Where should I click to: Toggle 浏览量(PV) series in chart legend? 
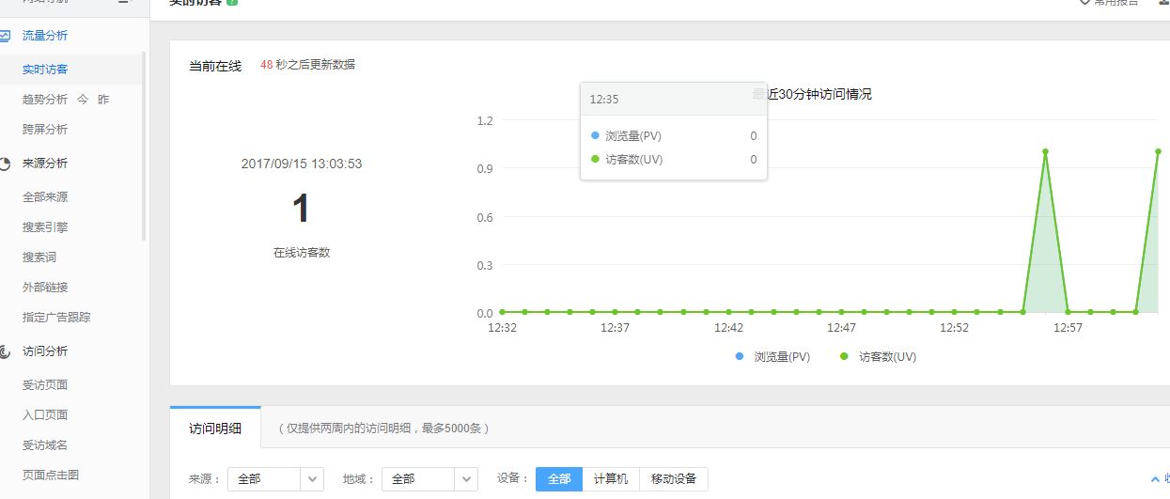click(x=772, y=357)
